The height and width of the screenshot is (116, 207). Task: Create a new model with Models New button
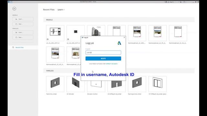click(x=23, y=24)
